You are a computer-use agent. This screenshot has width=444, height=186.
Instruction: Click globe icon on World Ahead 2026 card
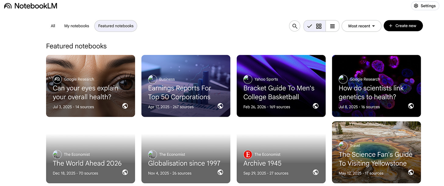click(125, 172)
